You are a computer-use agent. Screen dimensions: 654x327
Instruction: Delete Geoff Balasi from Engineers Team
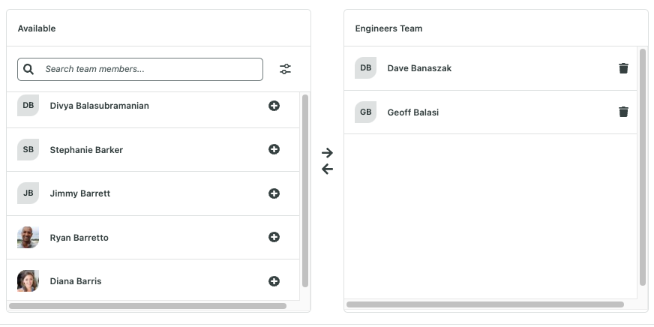(623, 112)
